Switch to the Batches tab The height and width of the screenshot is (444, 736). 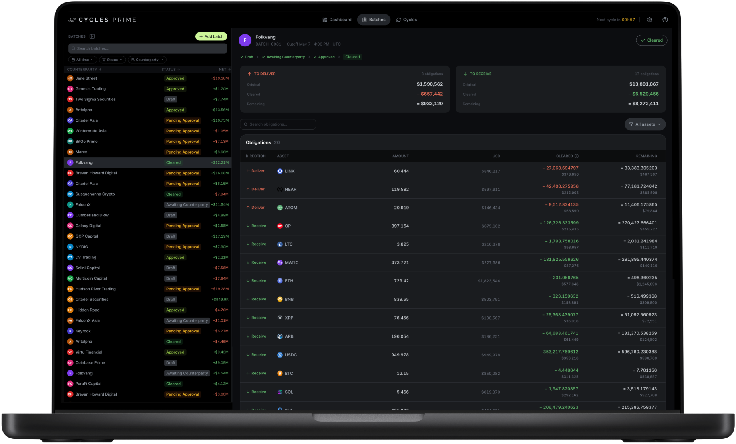pos(374,20)
